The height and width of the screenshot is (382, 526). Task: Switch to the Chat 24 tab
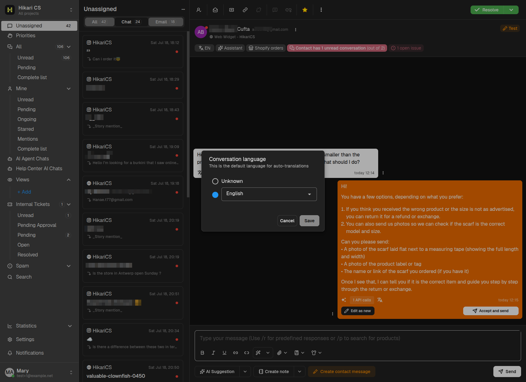[131, 22]
